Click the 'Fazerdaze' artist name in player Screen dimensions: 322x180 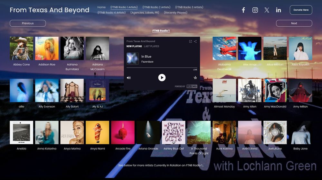[147, 62]
